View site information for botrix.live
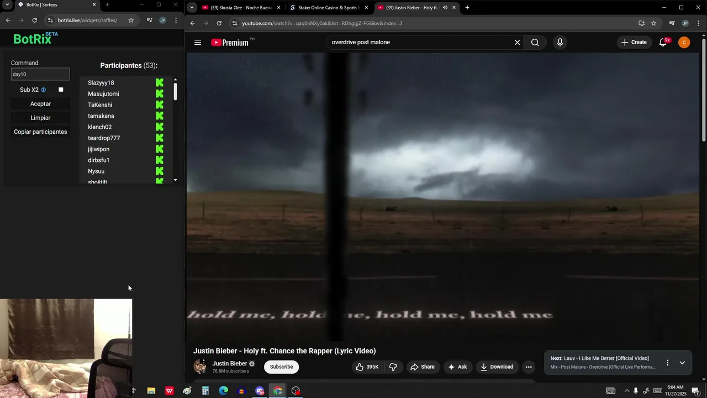The image size is (707, 398). 50,20
